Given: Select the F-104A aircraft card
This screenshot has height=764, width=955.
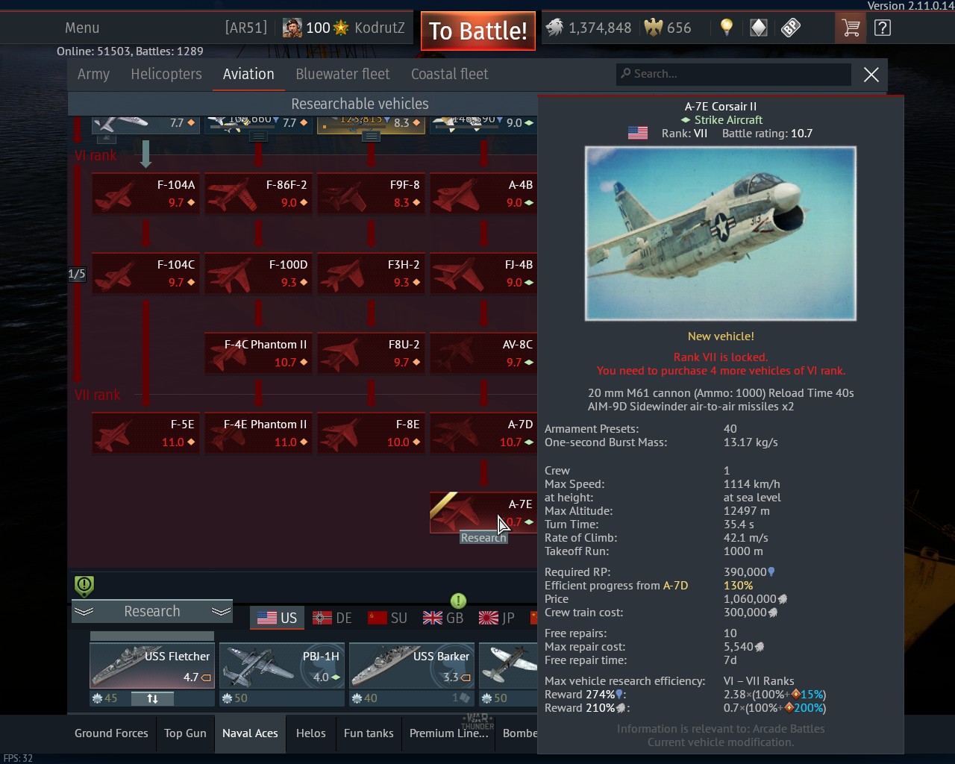Looking at the screenshot, I should (146, 194).
